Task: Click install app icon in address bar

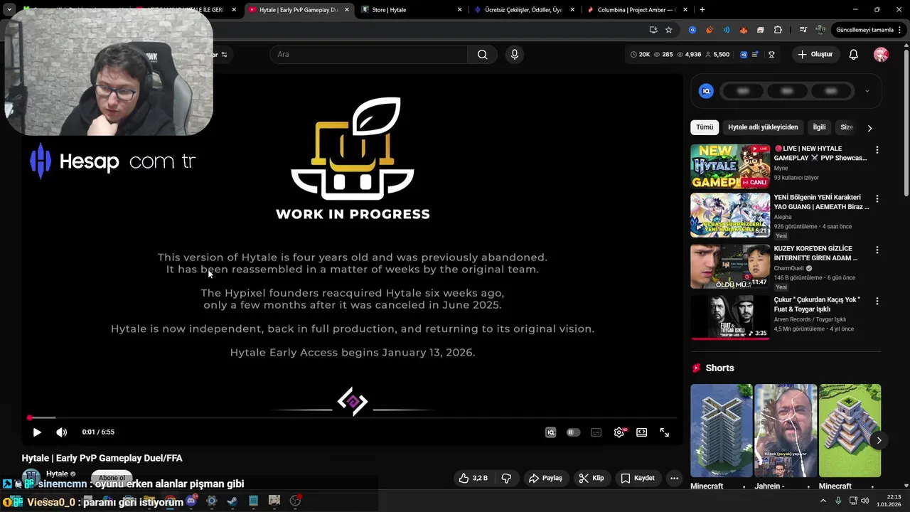Action: pos(653,30)
